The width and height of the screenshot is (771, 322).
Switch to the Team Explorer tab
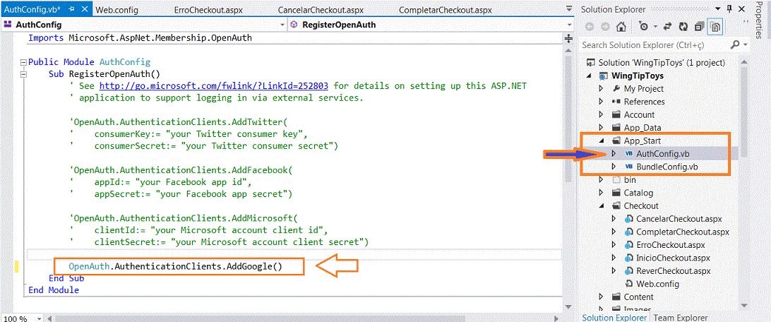coord(681,318)
